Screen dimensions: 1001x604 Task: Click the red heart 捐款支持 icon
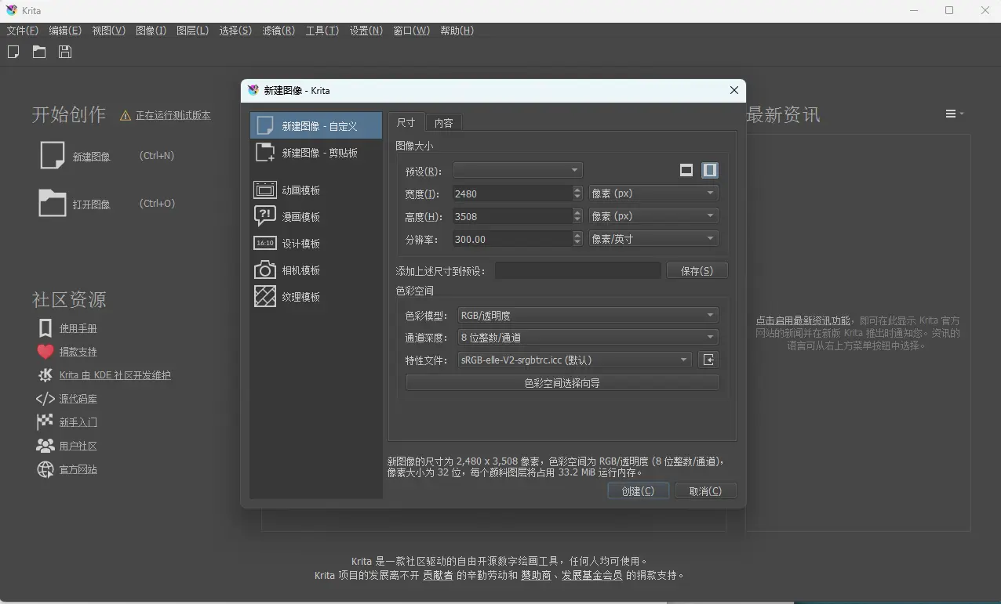coord(45,352)
